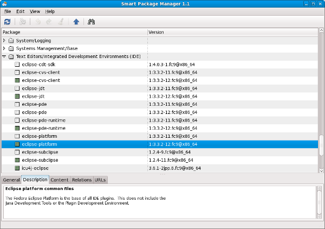The height and width of the screenshot is (229, 325).
Task: Click the application icon in title bar
Action: (x=4, y=4)
